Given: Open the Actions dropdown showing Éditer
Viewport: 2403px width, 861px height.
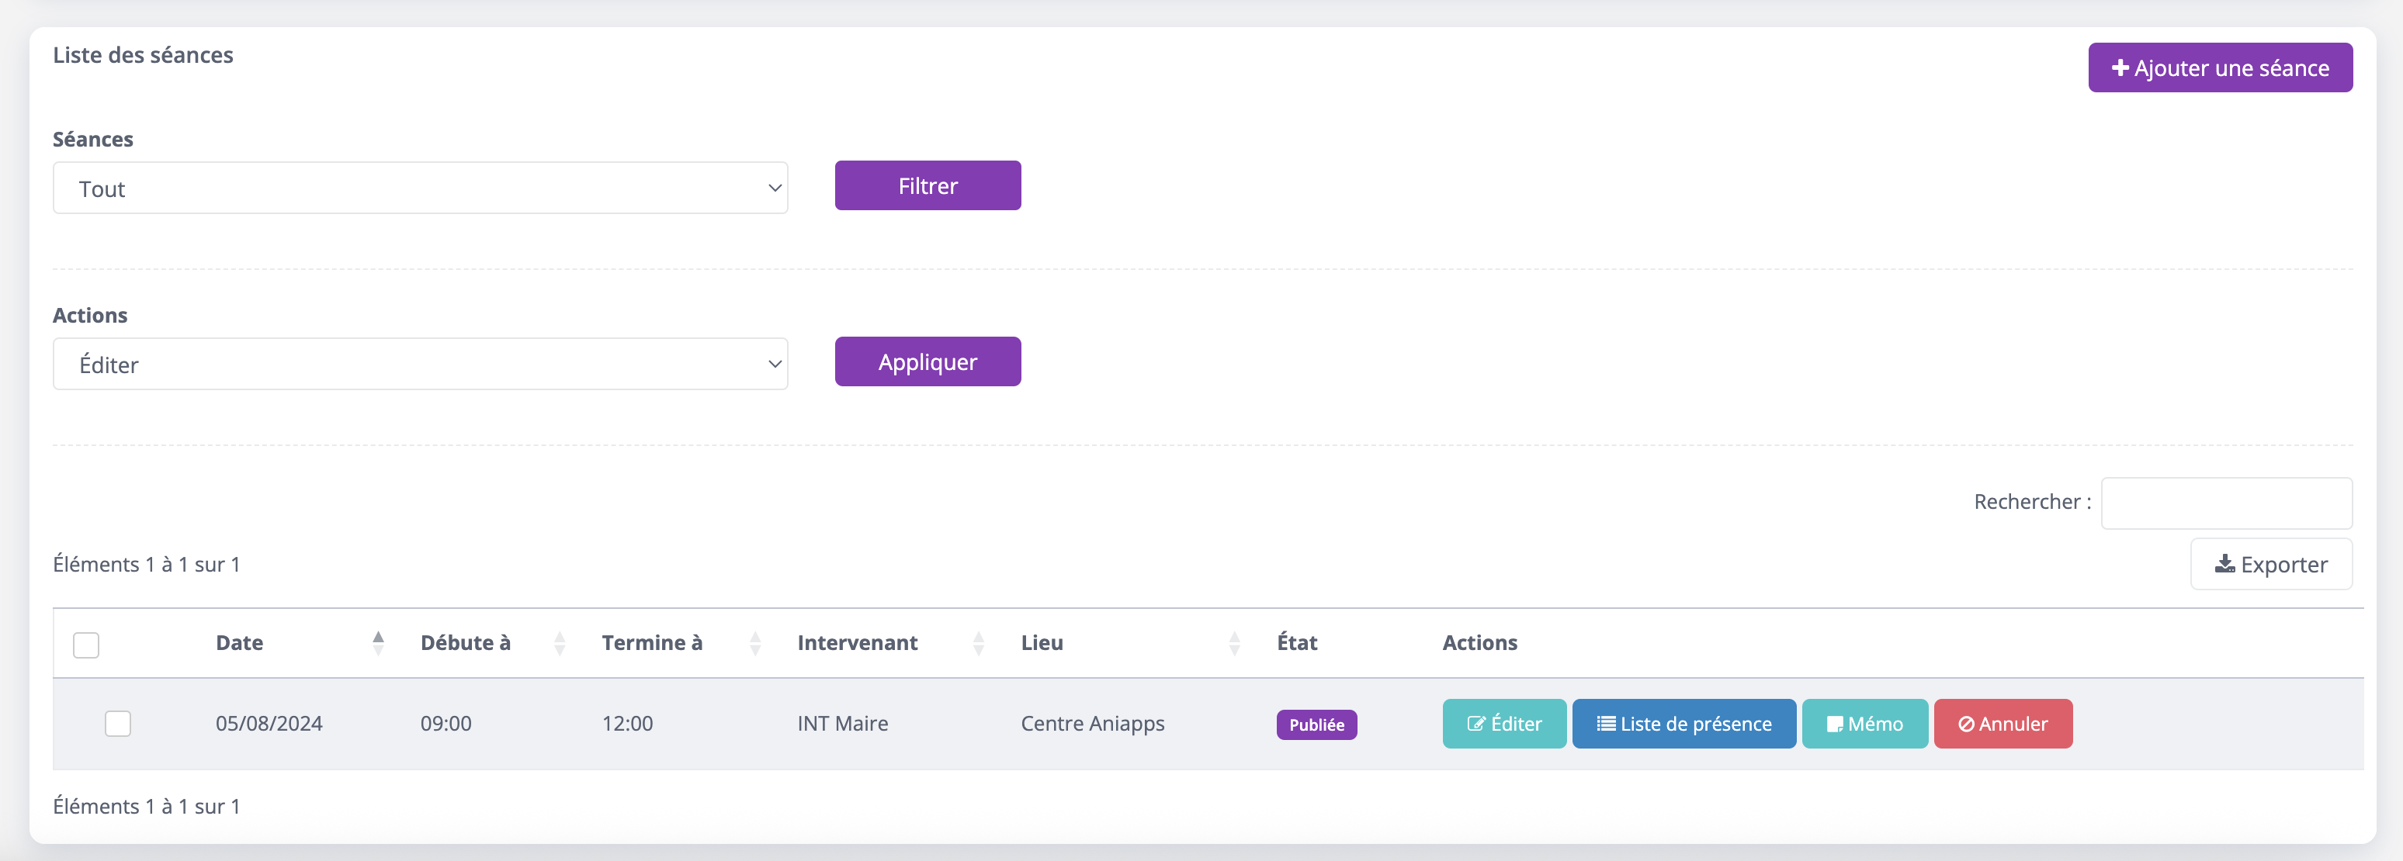Looking at the screenshot, I should [x=420, y=365].
